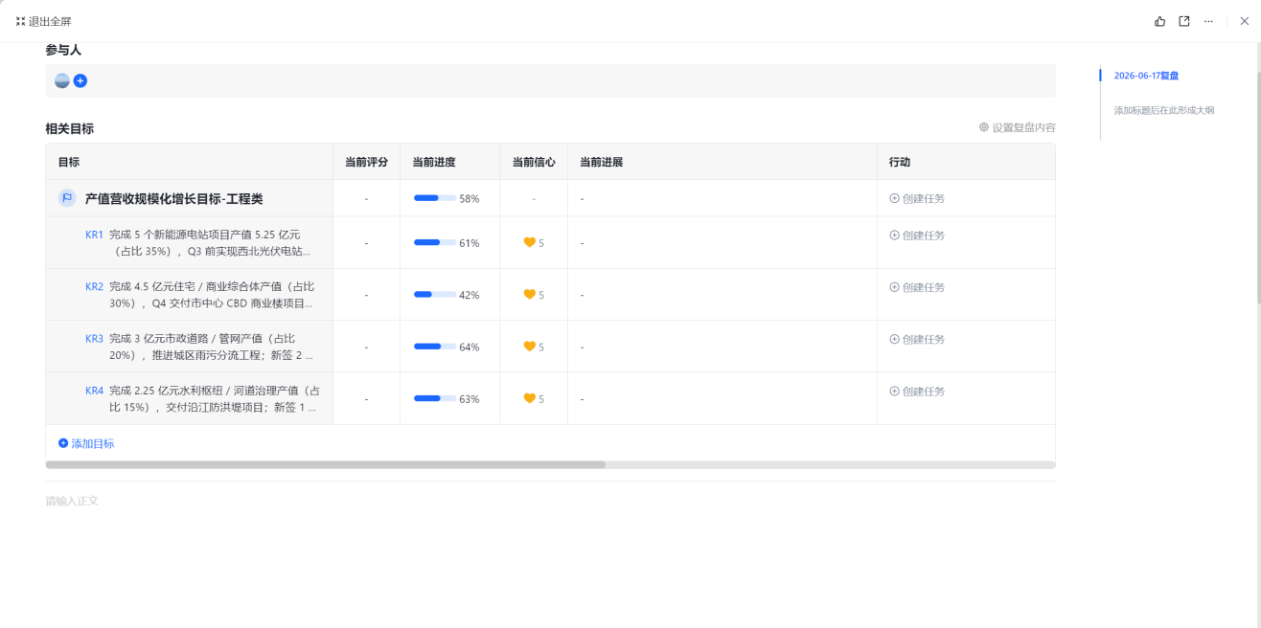
Task: Click the 相关目标 section heading
Action: click(69, 128)
